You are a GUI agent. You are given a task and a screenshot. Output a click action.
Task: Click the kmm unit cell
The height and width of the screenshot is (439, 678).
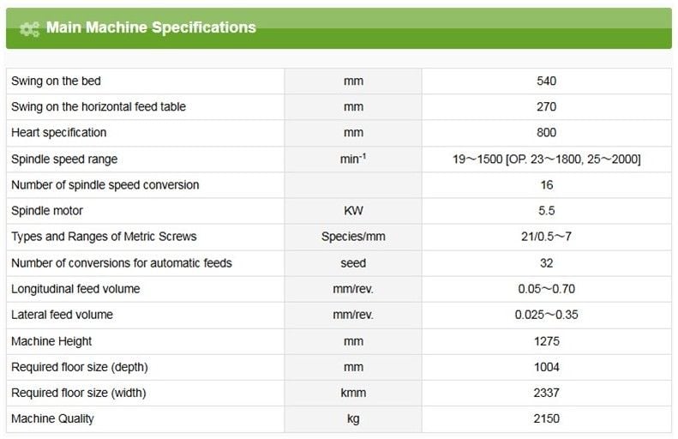click(x=353, y=393)
